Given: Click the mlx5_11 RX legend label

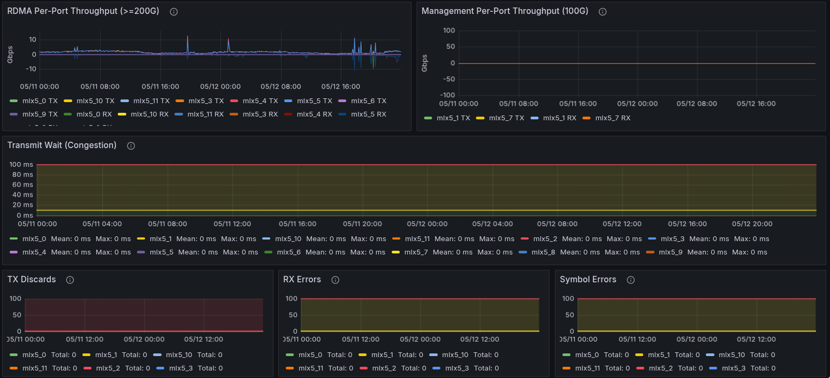Looking at the screenshot, I should pyautogui.click(x=205, y=114).
